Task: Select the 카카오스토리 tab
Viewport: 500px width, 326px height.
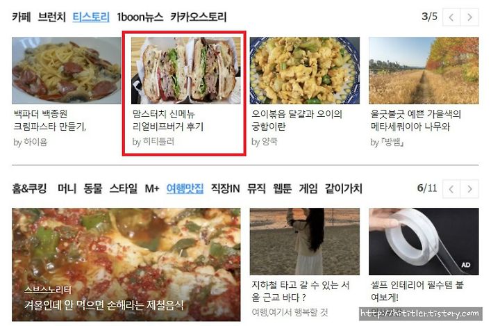Action: click(199, 17)
